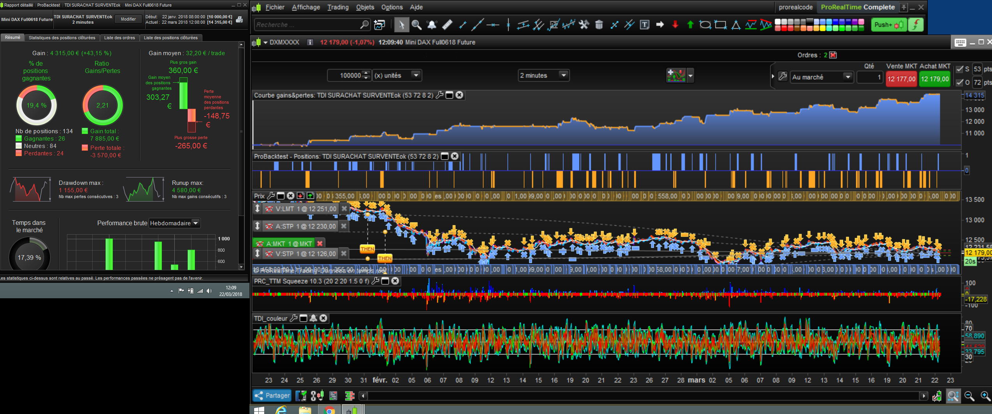Click the print icon in backtest report
This screenshot has width=992, height=414.
coord(240,19)
